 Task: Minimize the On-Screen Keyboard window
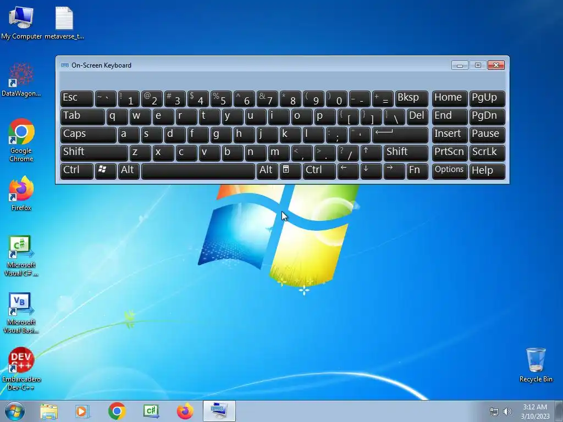[x=460, y=65]
